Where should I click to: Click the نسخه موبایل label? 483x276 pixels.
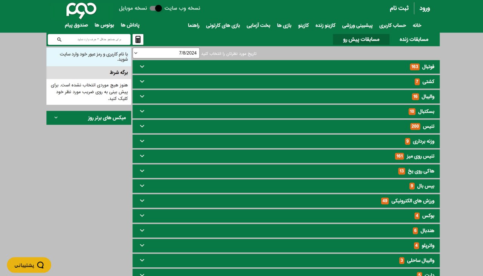(133, 8)
